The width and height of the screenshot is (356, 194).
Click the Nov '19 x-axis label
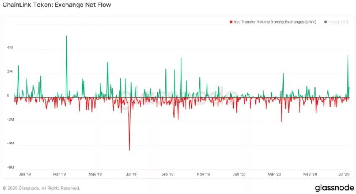coord(203,174)
